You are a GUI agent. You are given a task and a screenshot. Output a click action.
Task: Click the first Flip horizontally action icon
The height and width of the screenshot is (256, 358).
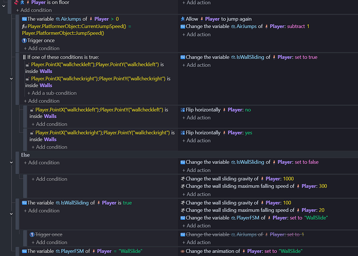click(183, 110)
